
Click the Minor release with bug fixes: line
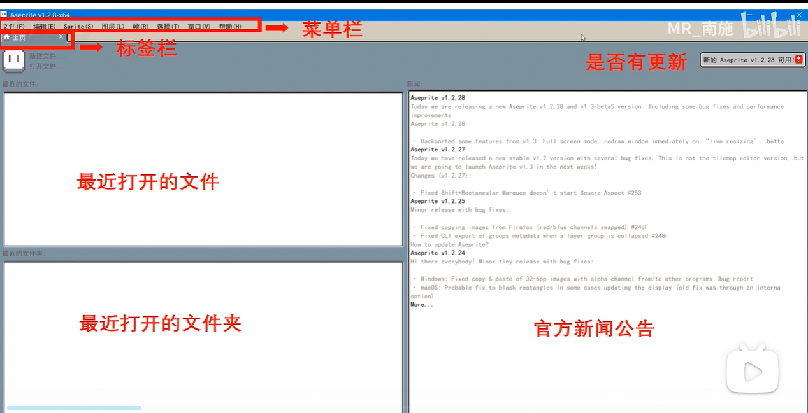(x=459, y=210)
